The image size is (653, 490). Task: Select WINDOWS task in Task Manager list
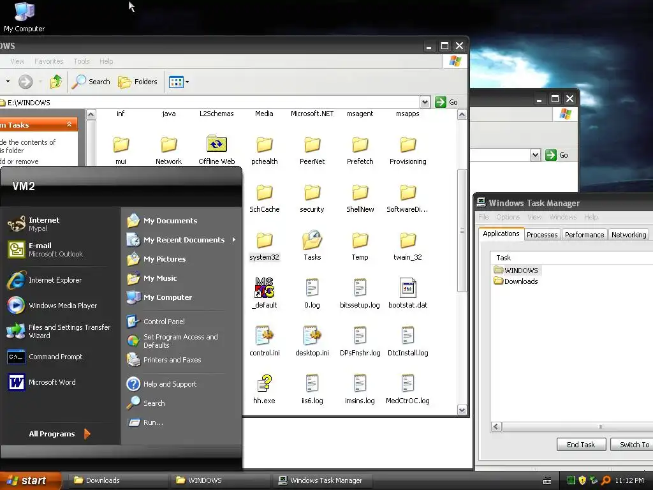pos(516,270)
